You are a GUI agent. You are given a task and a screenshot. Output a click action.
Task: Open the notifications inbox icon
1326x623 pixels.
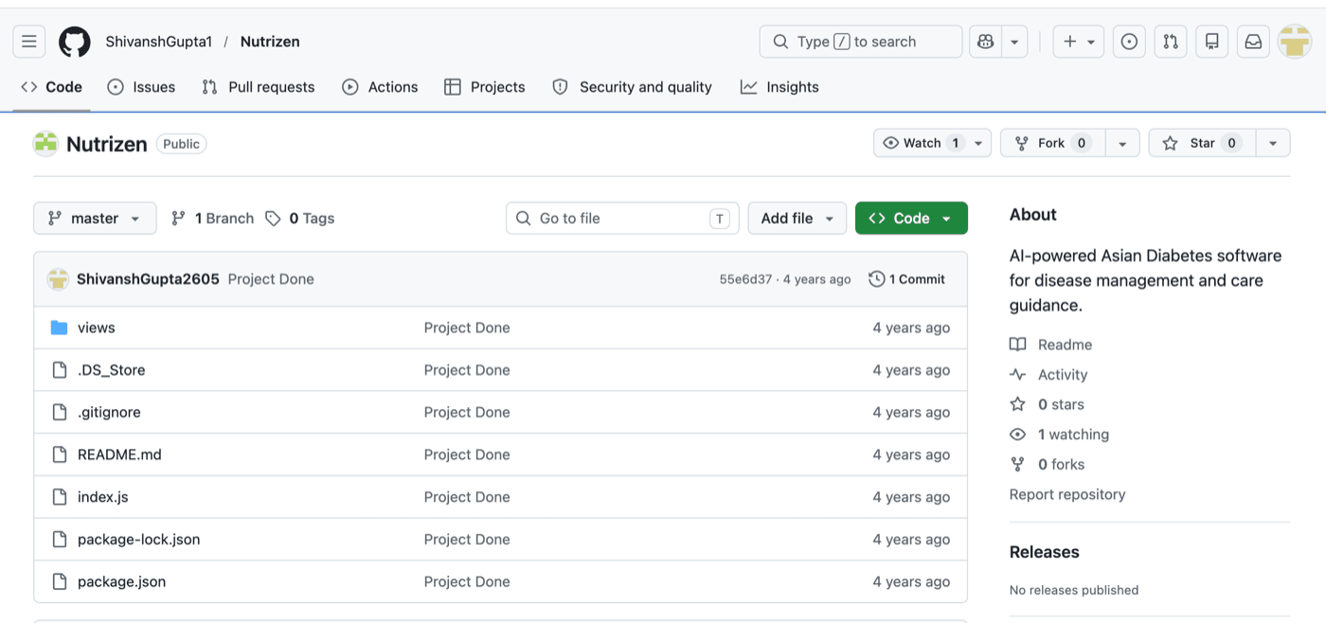pos(1253,42)
